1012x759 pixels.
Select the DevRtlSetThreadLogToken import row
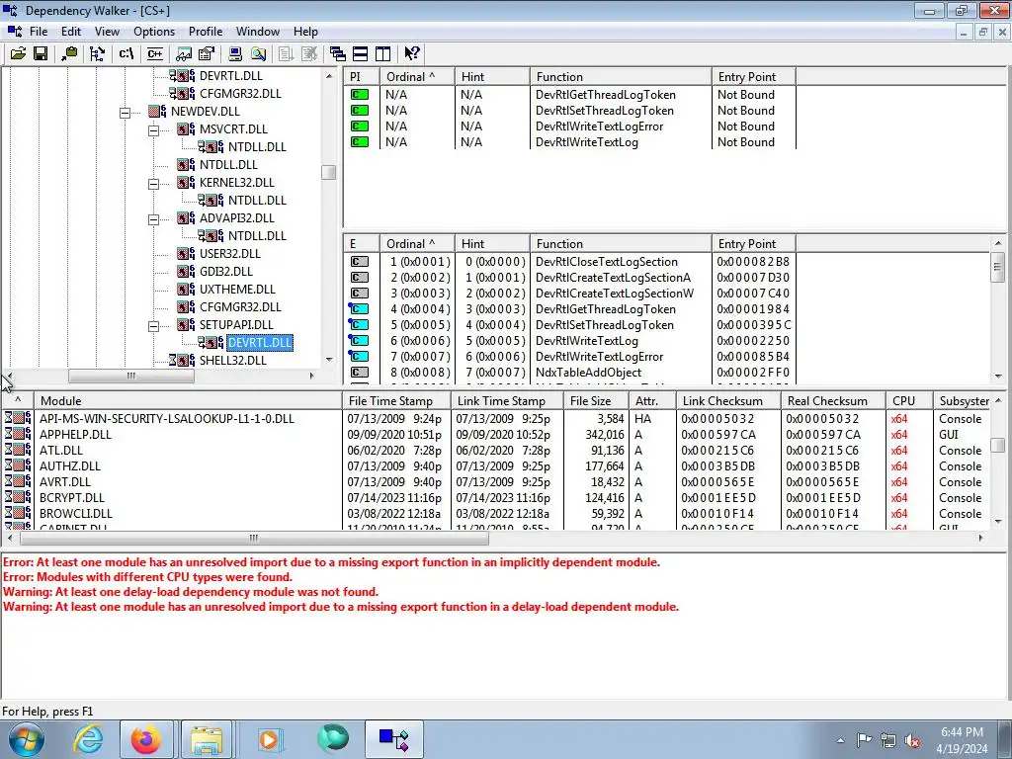570,111
